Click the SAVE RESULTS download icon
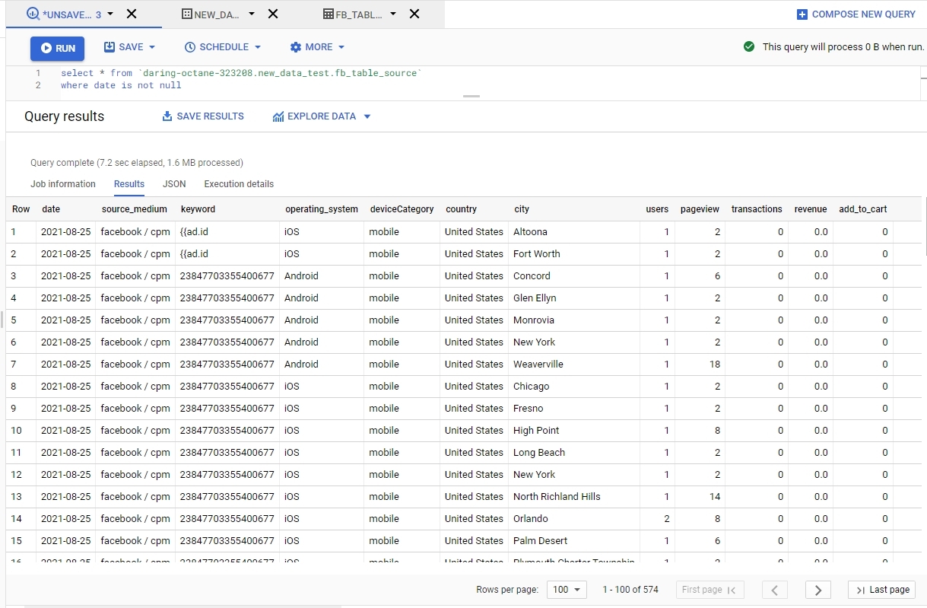Viewport: 927px width, 608px height. pos(167,116)
